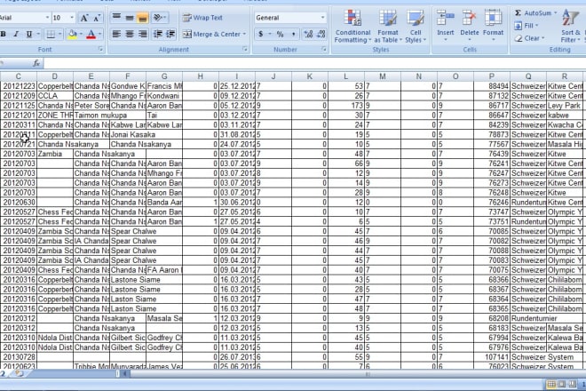Click the Clear eraser button
This screenshot has height=391, width=586.
click(529, 38)
